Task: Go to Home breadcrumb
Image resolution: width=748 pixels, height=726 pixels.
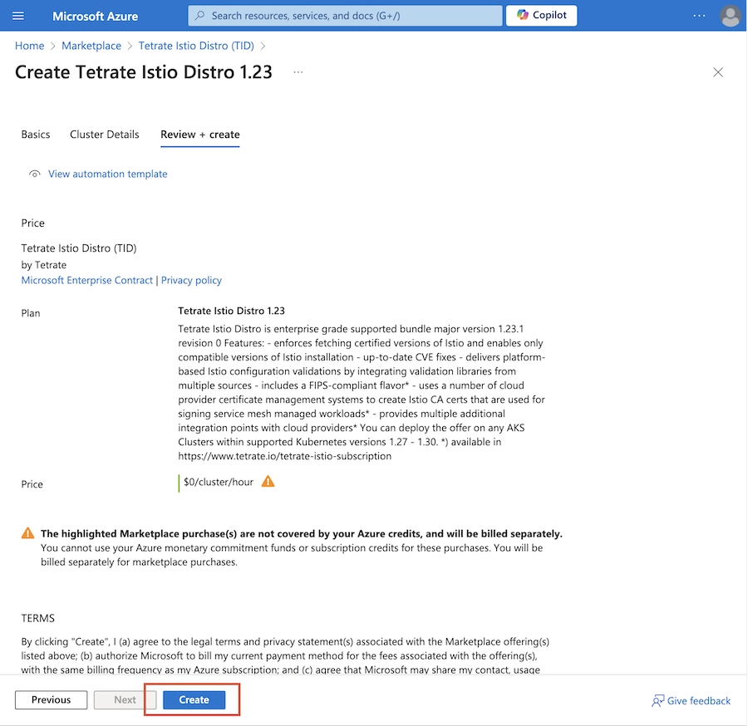Action: 30,46
